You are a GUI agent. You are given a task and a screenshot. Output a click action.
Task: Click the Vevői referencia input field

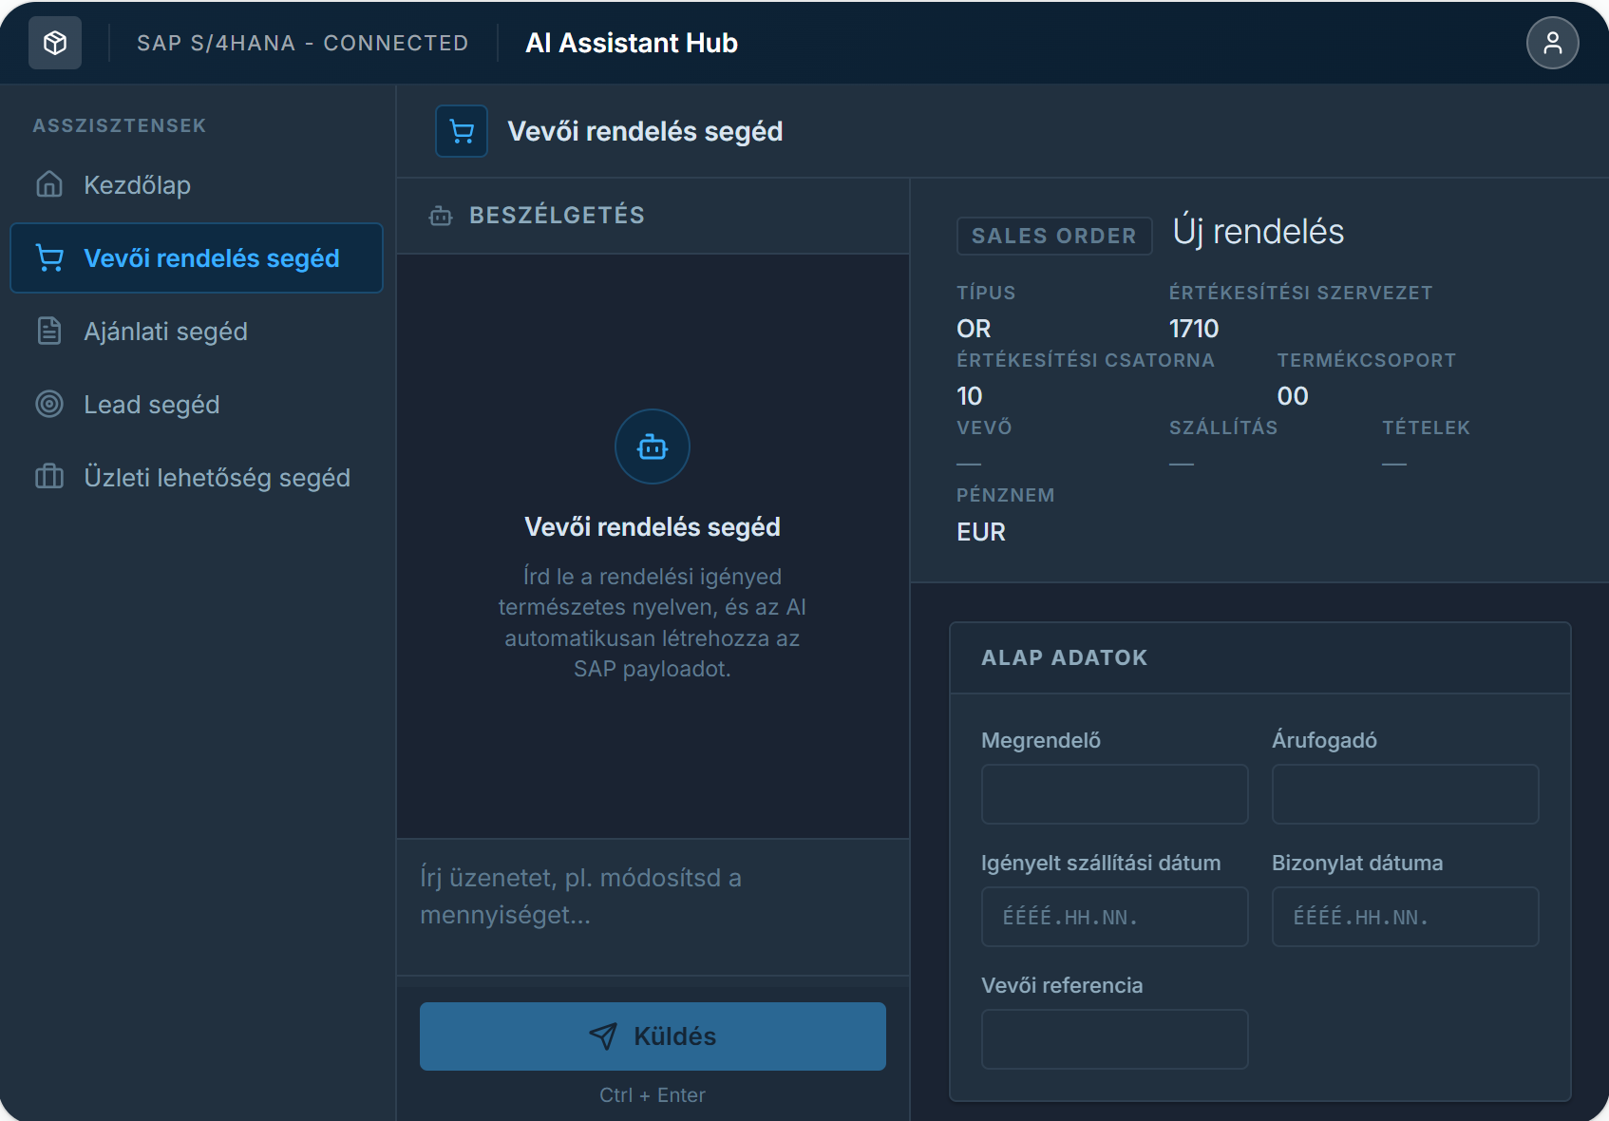(1114, 1039)
